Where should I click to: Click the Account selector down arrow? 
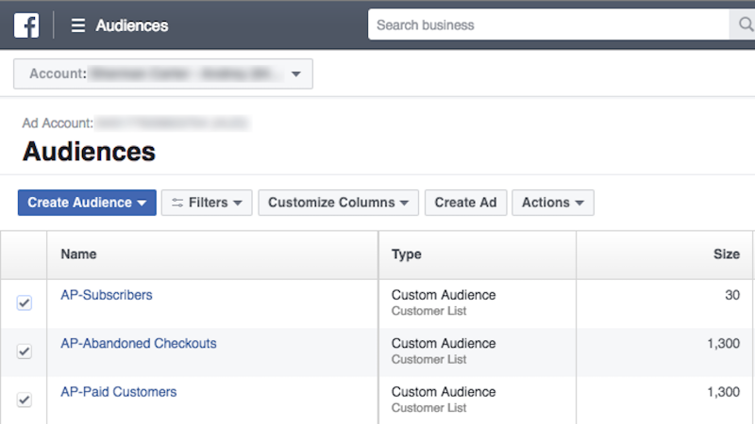296,74
